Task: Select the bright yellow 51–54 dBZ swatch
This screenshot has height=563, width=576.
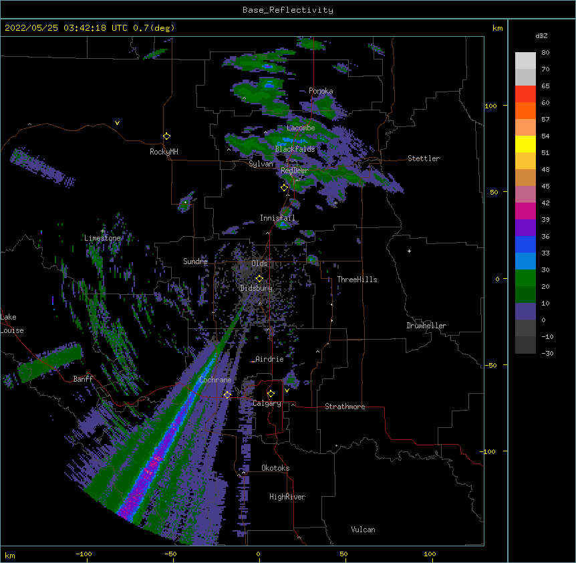Action: click(x=525, y=144)
